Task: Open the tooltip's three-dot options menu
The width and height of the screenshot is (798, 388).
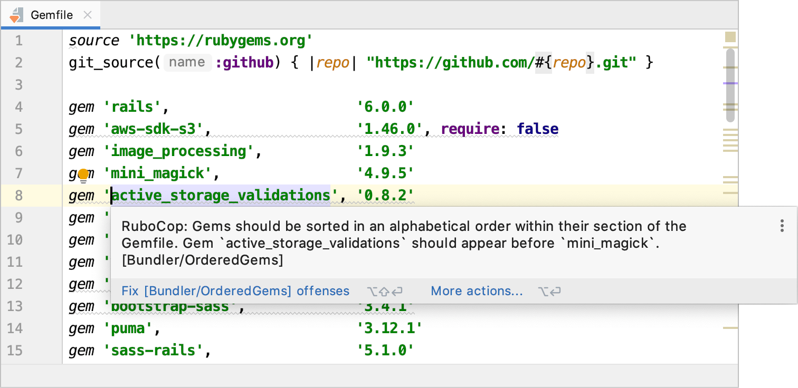Action: click(x=782, y=227)
